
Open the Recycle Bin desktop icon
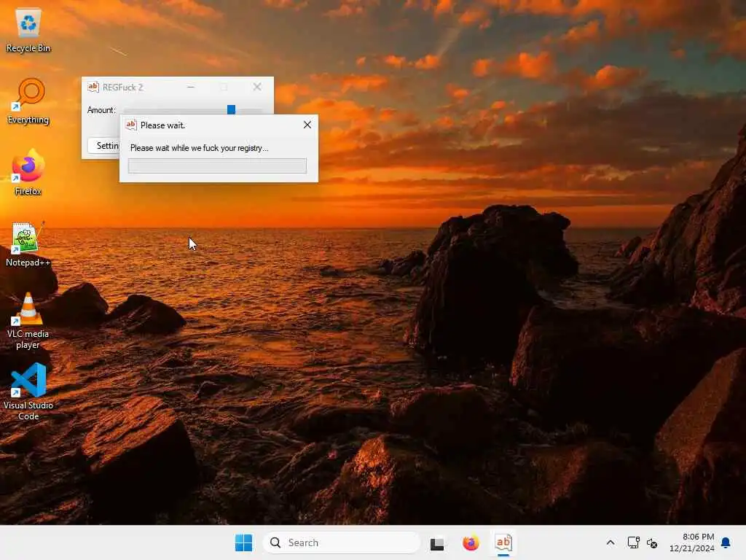28,31
